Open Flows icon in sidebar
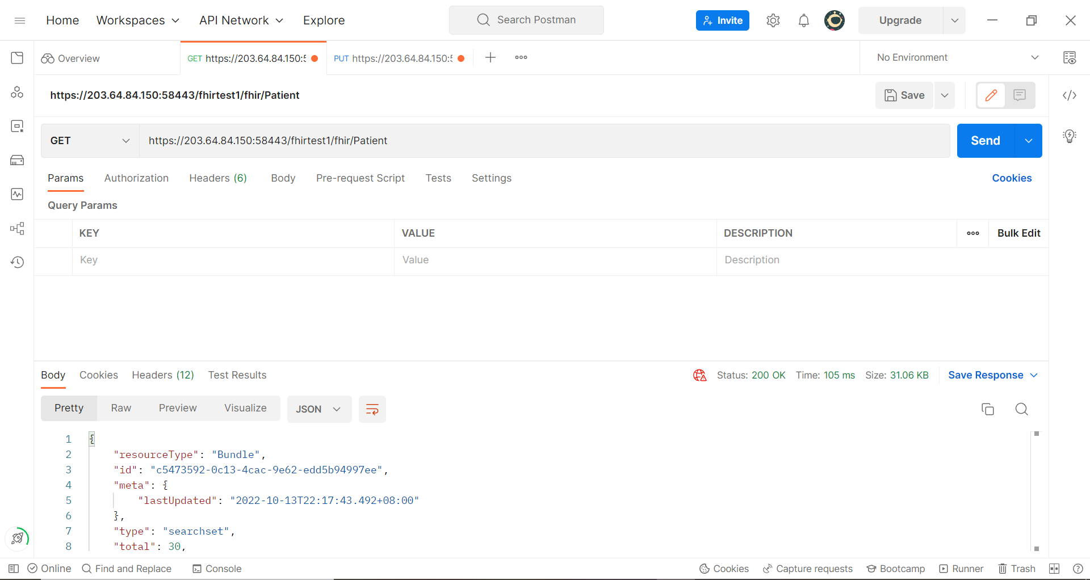The width and height of the screenshot is (1090, 580). pyautogui.click(x=17, y=228)
